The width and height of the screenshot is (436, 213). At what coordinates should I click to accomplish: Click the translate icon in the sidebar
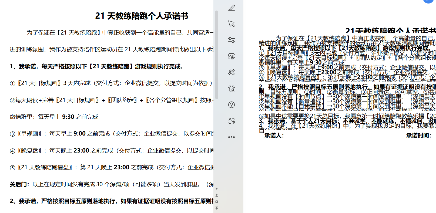pos(232,121)
